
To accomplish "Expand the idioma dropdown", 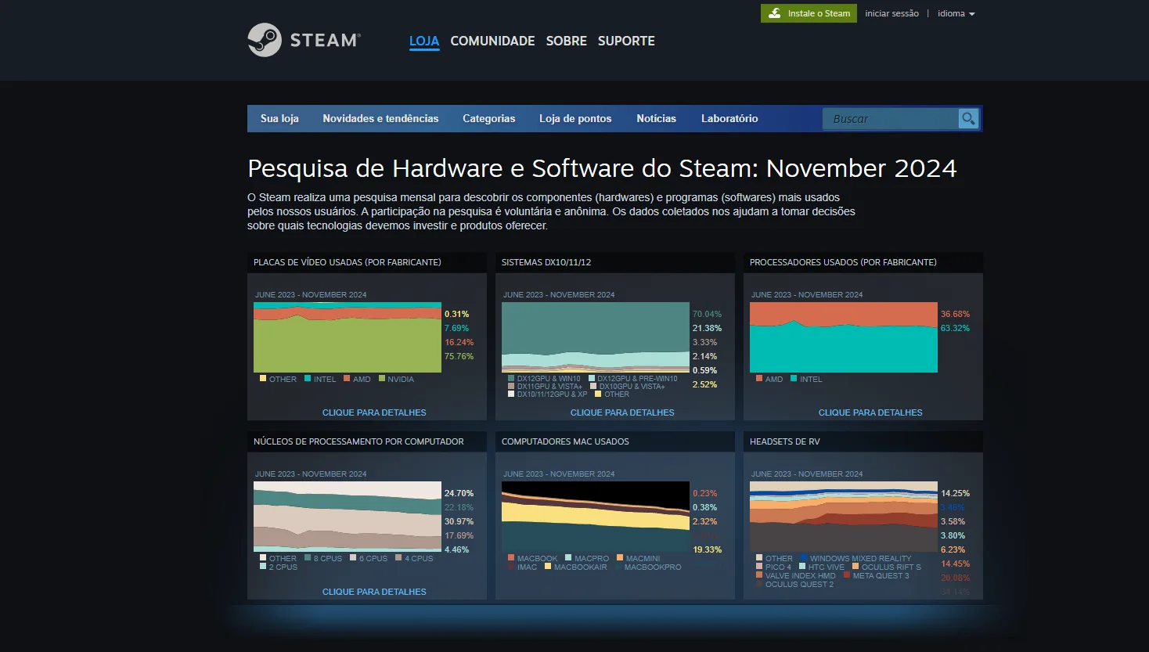I will coord(956,13).
